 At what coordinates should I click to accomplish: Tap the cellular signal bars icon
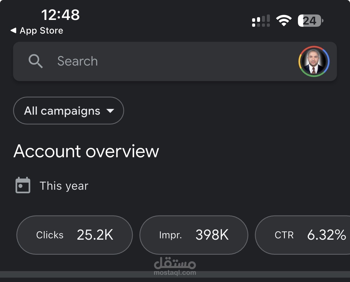261,21
